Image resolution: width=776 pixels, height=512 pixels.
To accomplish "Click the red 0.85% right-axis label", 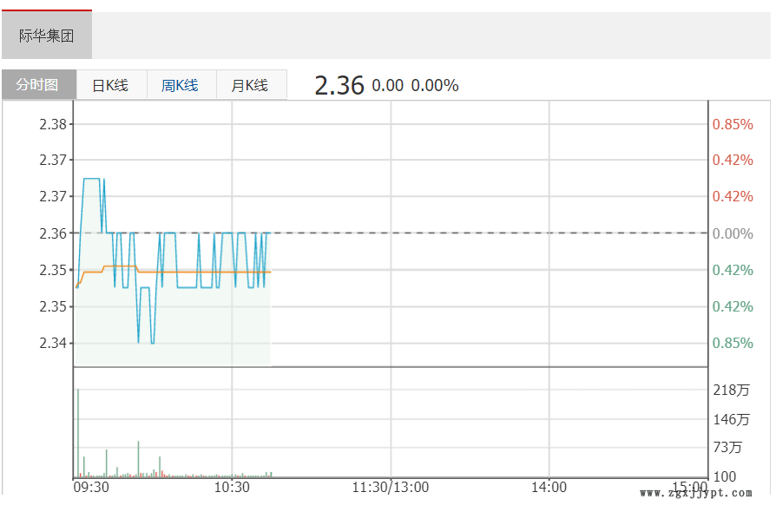I will pyautogui.click(x=733, y=124).
